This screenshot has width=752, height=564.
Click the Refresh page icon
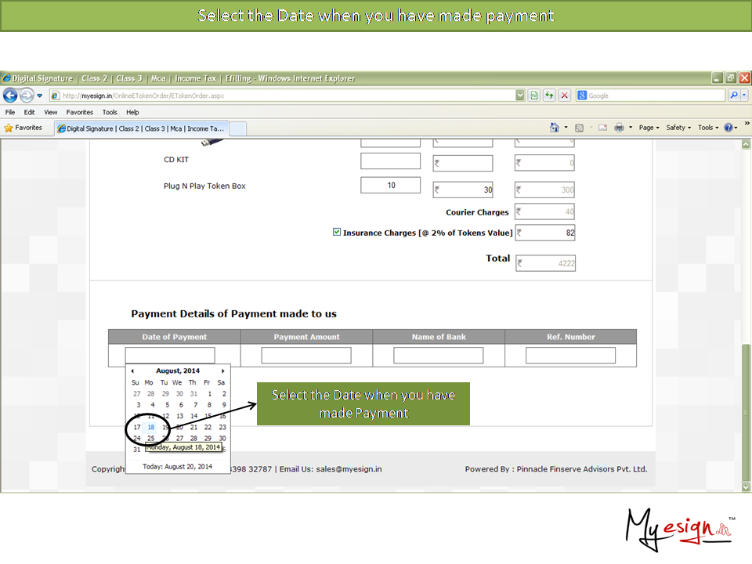click(x=548, y=96)
